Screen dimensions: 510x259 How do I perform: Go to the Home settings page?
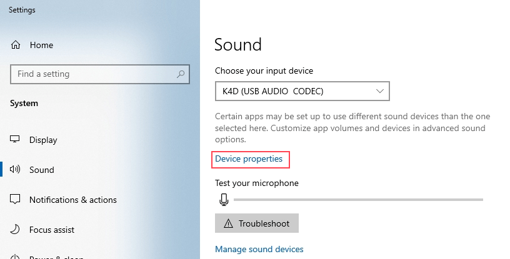click(x=41, y=45)
